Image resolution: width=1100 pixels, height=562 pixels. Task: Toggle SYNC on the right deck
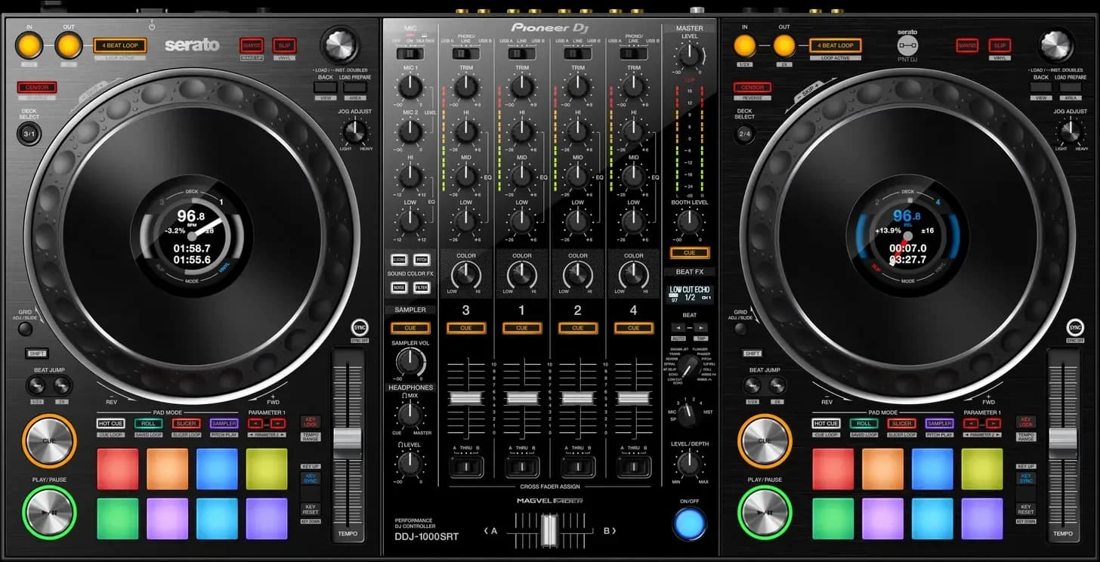[1075, 328]
